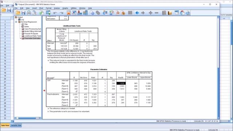Select Pseudo R-Square outline item
This screenshot has width=233, height=131.
click(31, 33)
